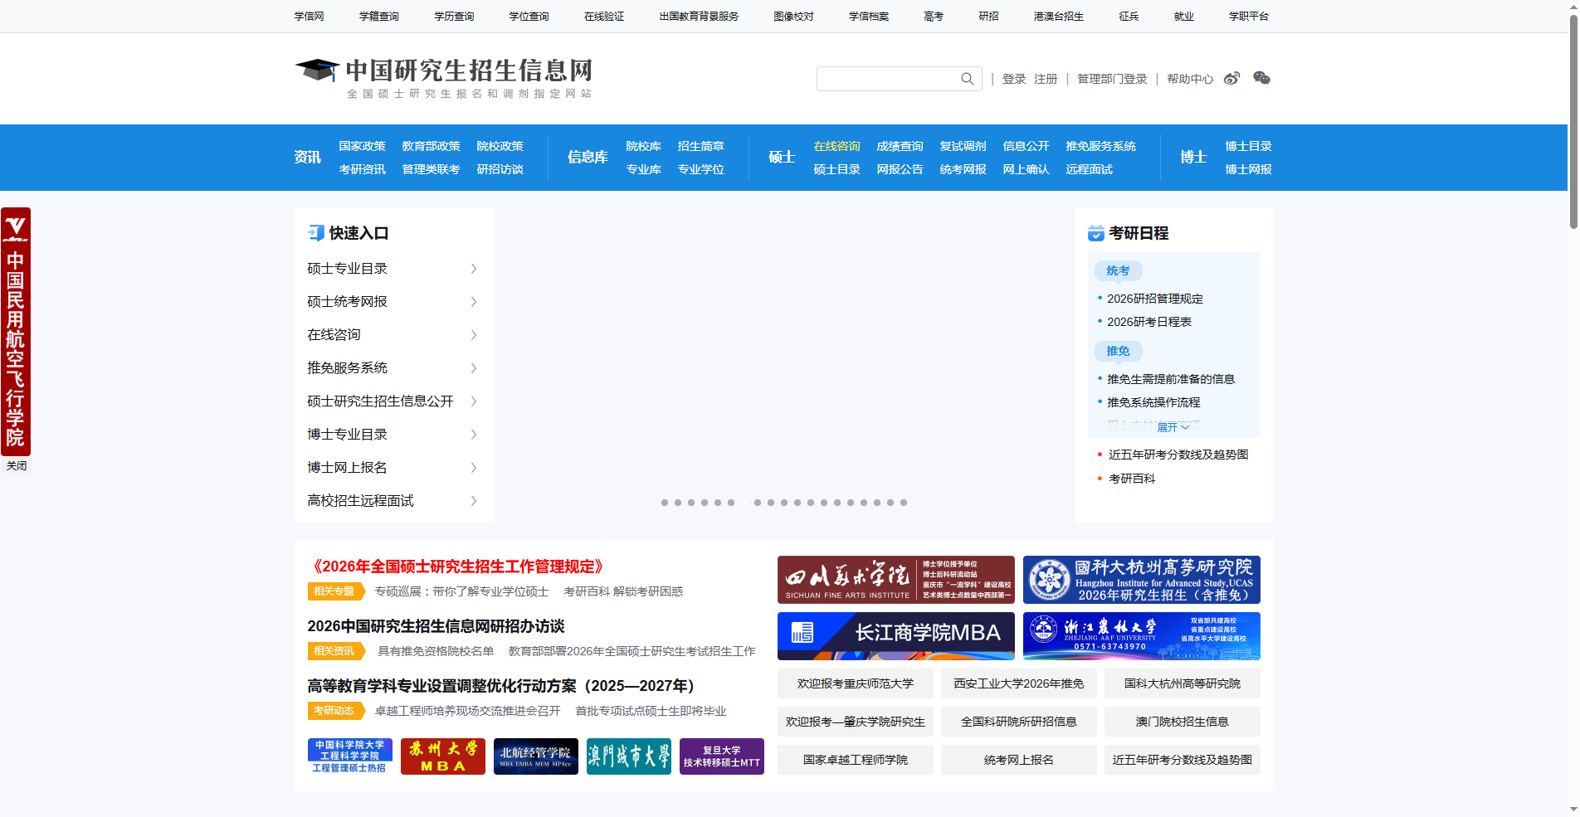Click the 注册 link

(1045, 79)
